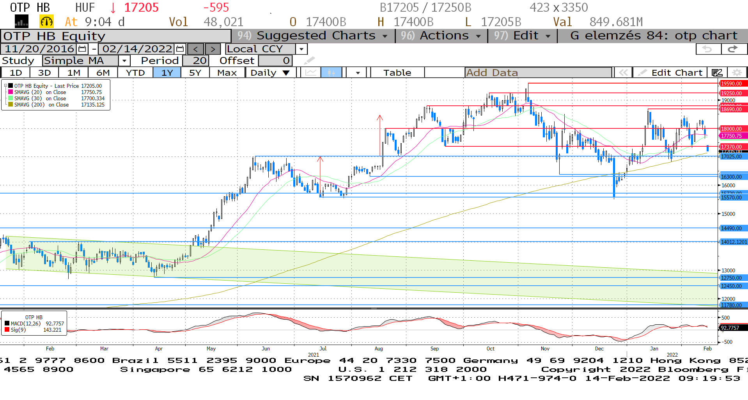This screenshot has width=748, height=400.
Task: Open the Simple MA study dropdown
Action: coord(124,61)
